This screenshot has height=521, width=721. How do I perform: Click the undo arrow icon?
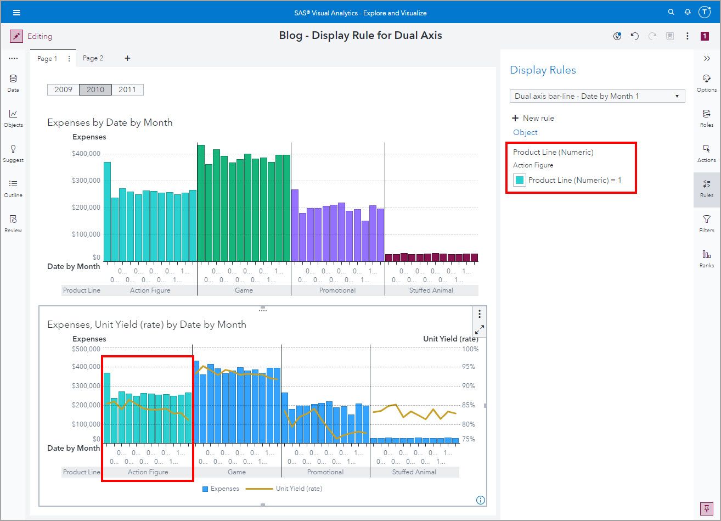(635, 36)
